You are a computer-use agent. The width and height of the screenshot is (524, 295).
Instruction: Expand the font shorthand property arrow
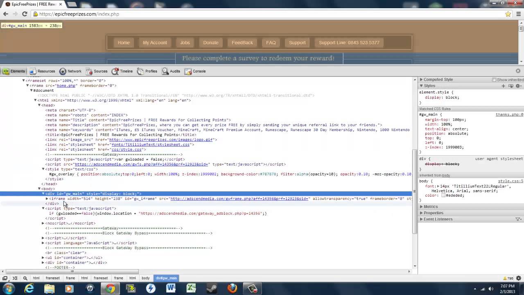[438, 186]
